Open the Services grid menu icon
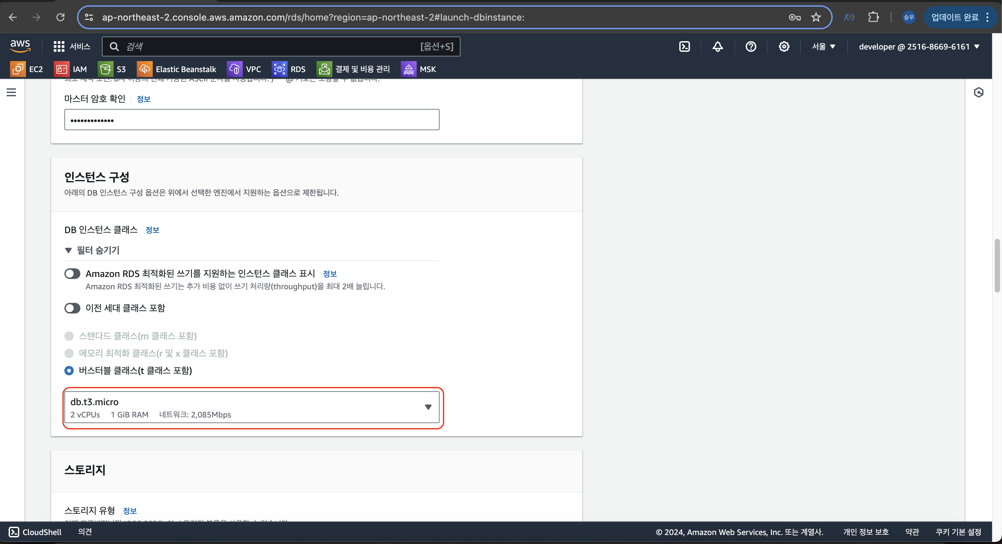The height and width of the screenshot is (544, 1002). tap(59, 47)
